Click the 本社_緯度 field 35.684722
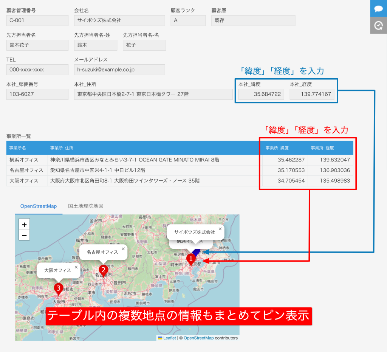Viewport: 387px width, 352px height. pyautogui.click(x=261, y=94)
